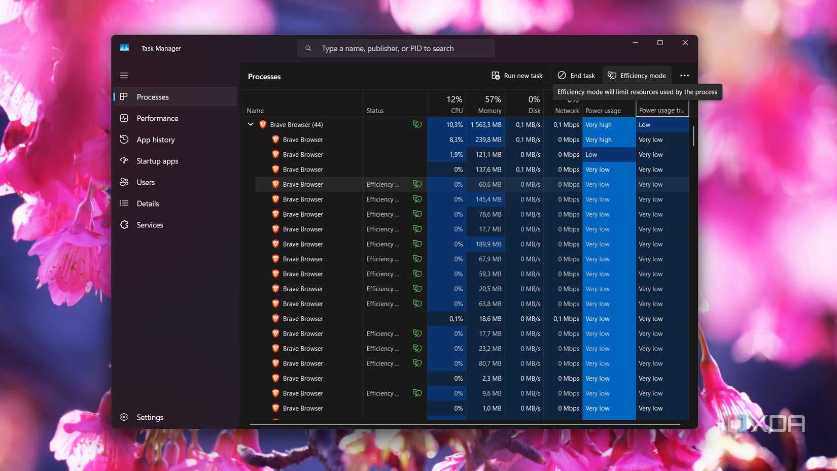Collapse the Brave Browser (44) group
Viewport: 837px width, 471px height.
(x=251, y=124)
